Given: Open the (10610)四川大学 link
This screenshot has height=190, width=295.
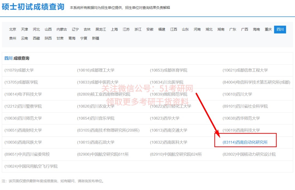Looking at the screenshot, I should (x=240, y=94).
